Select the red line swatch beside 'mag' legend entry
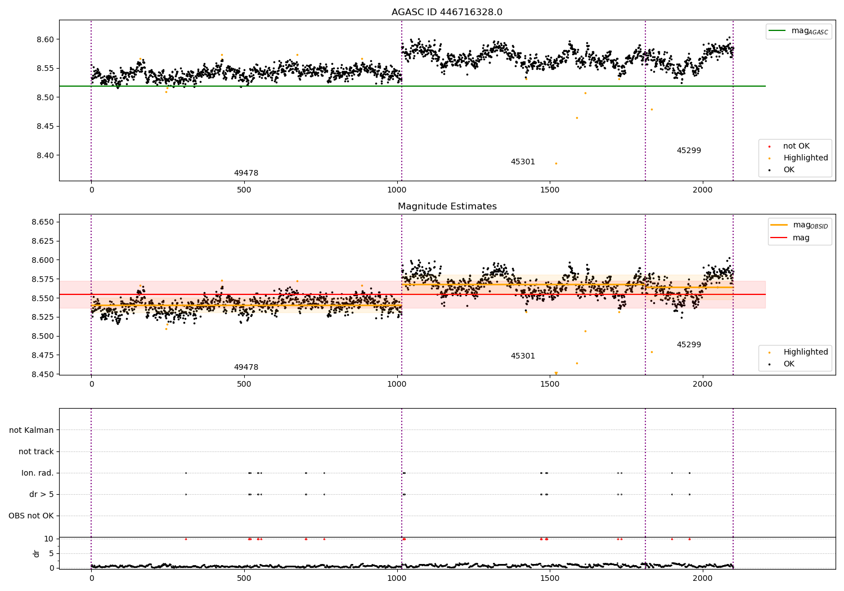 tap(779, 238)
